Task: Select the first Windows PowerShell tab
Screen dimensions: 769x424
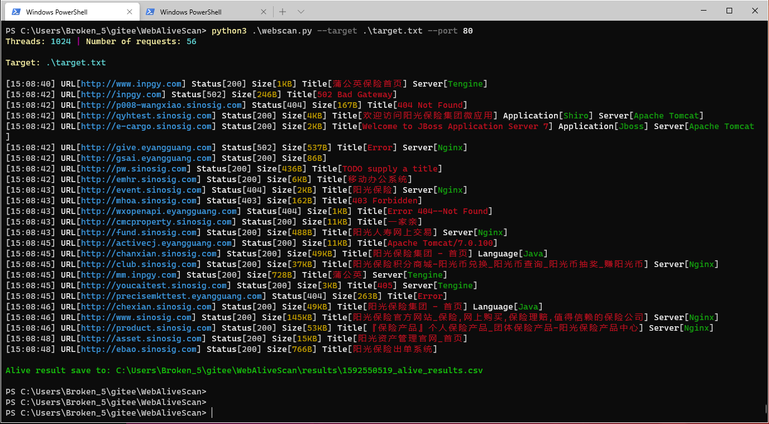Action: [x=73, y=12]
